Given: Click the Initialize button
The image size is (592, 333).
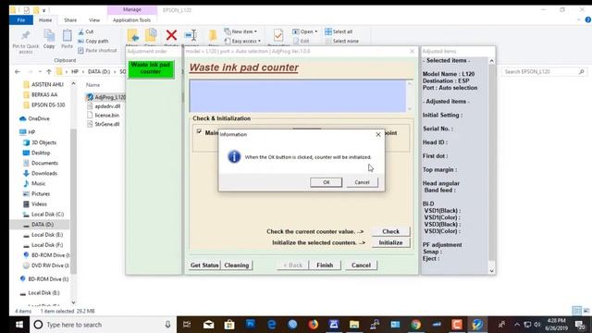Looking at the screenshot, I should click(x=390, y=242).
